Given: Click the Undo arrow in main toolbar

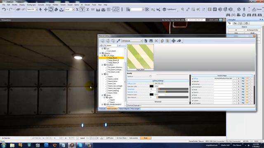Looking at the screenshot, I should (4, 9).
